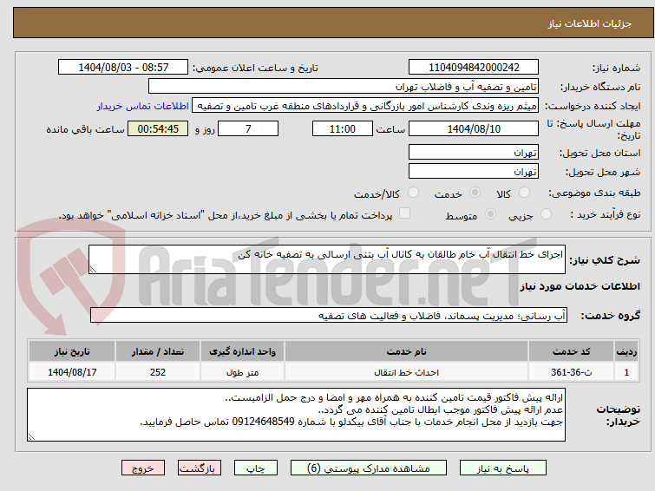
Task: Click مشاهده مدارک پیوستی (6) button
Action: pos(369,468)
